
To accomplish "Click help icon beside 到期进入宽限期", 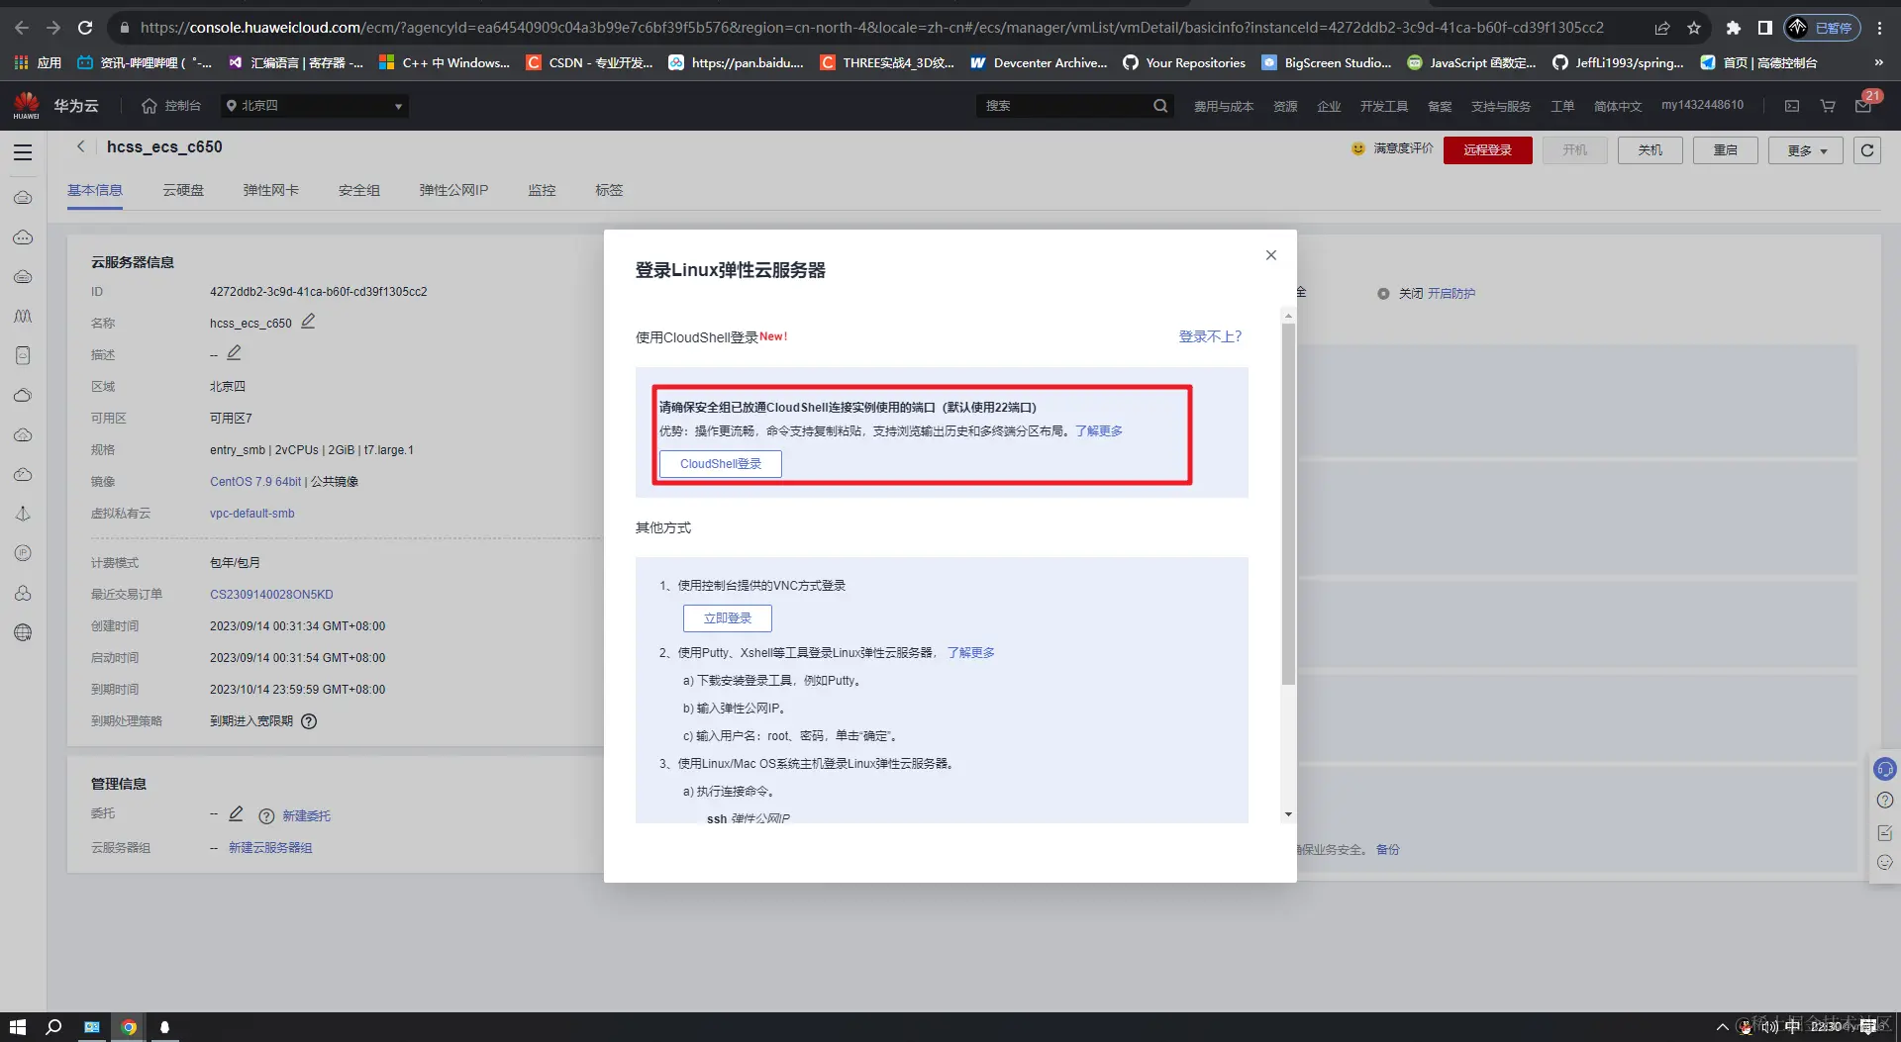I will click(x=309, y=721).
